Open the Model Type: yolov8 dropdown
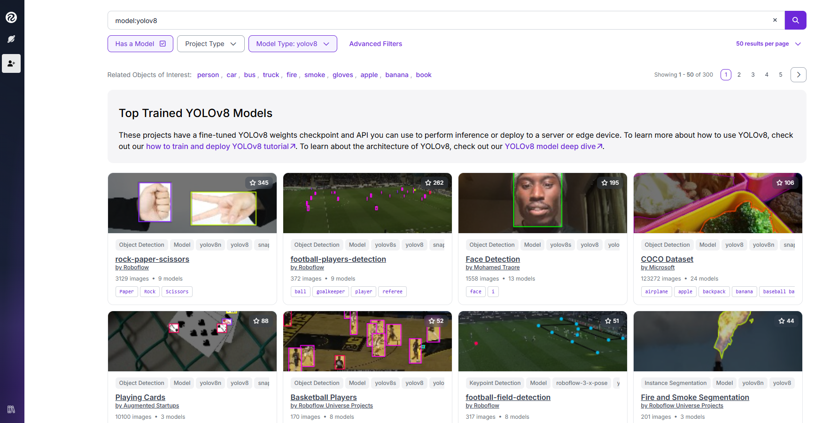 293,44
